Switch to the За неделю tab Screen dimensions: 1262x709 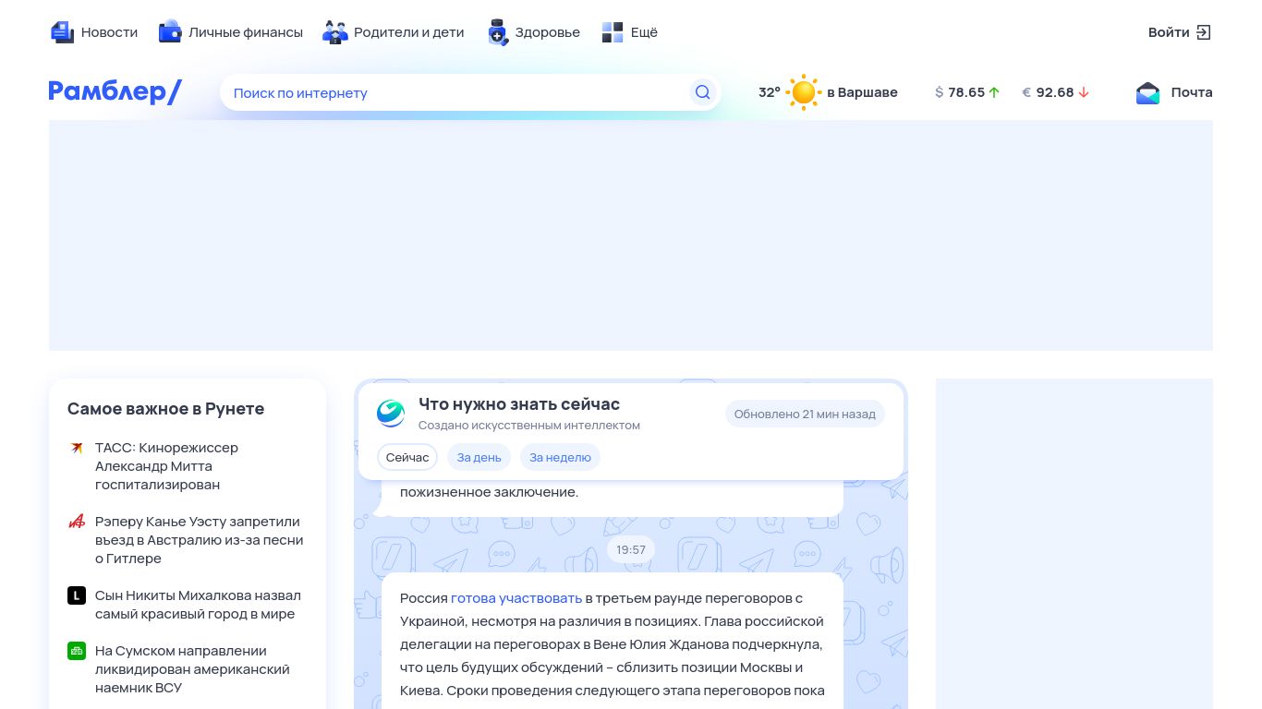[560, 457]
